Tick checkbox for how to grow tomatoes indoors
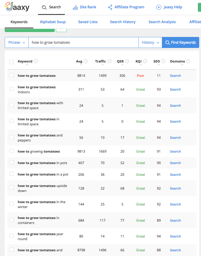The width and height of the screenshot is (201, 256). click(11, 89)
